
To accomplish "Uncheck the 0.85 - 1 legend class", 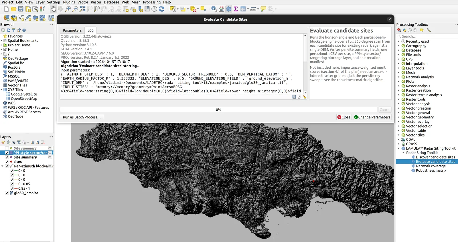I will pyautogui.click(x=12, y=189).
